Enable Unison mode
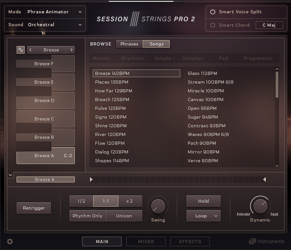291x250 pixels. (x=124, y=216)
